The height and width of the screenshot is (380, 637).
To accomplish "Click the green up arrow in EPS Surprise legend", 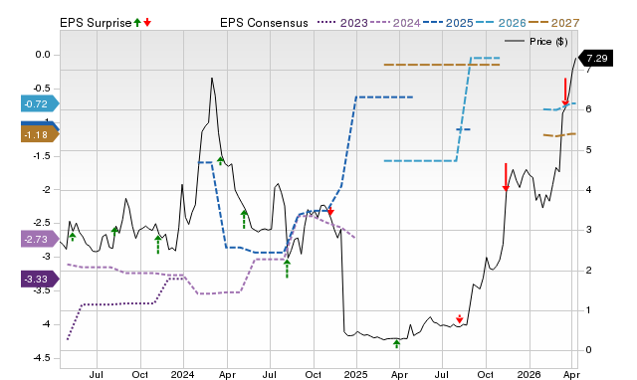I will point(137,22).
